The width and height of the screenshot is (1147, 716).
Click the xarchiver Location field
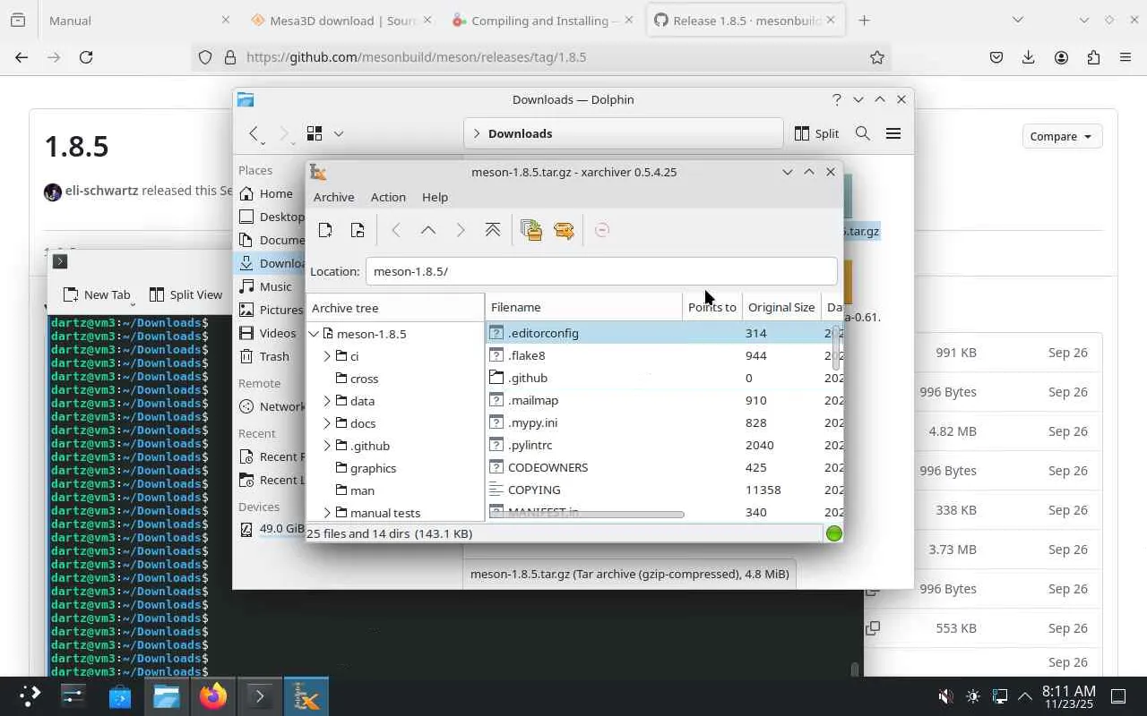[x=601, y=271]
